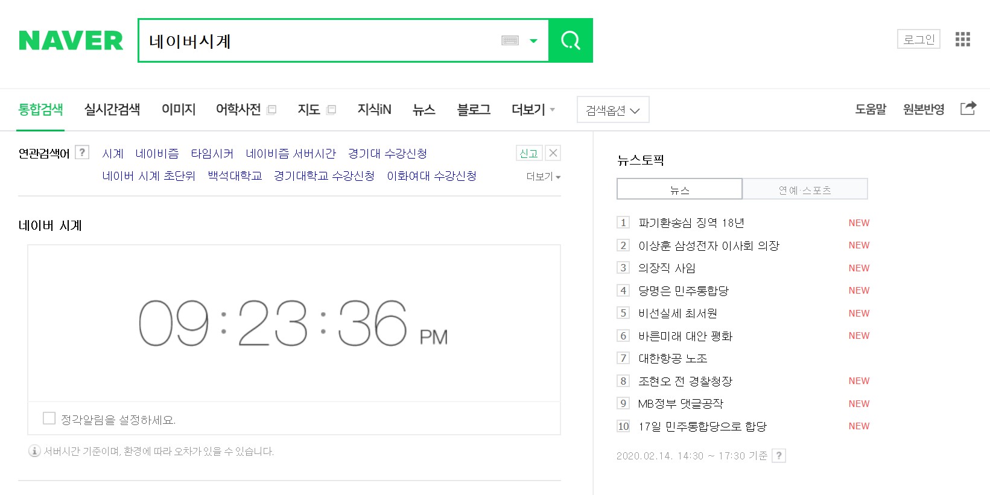This screenshot has height=495, width=990.
Task: Click the share icon next to 원본반영
Action: (x=968, y=109)
